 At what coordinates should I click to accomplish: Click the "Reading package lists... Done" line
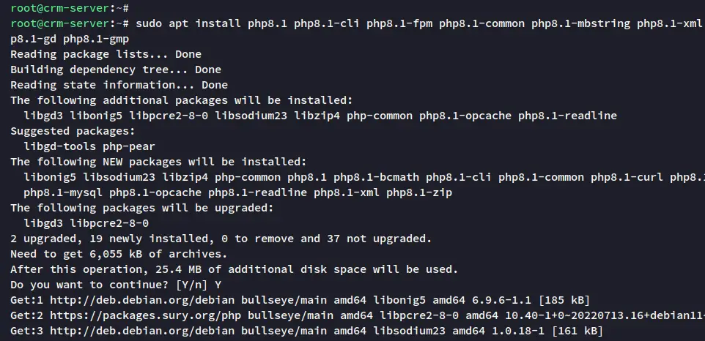click(106, 54)
